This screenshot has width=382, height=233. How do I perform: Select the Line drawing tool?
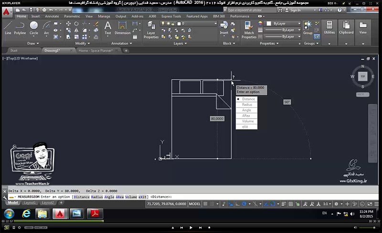8,28
